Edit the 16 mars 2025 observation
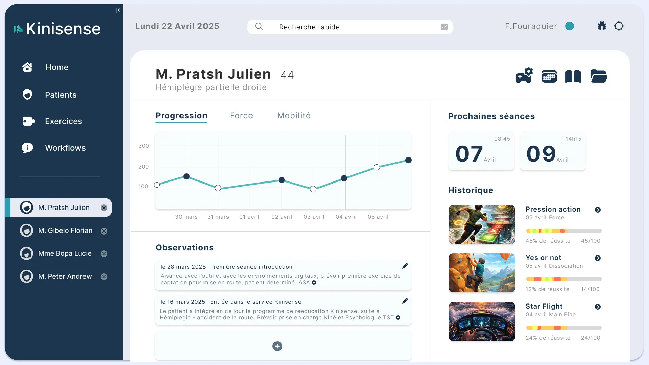This screenshot has width=649, height=365. point(405,301)
